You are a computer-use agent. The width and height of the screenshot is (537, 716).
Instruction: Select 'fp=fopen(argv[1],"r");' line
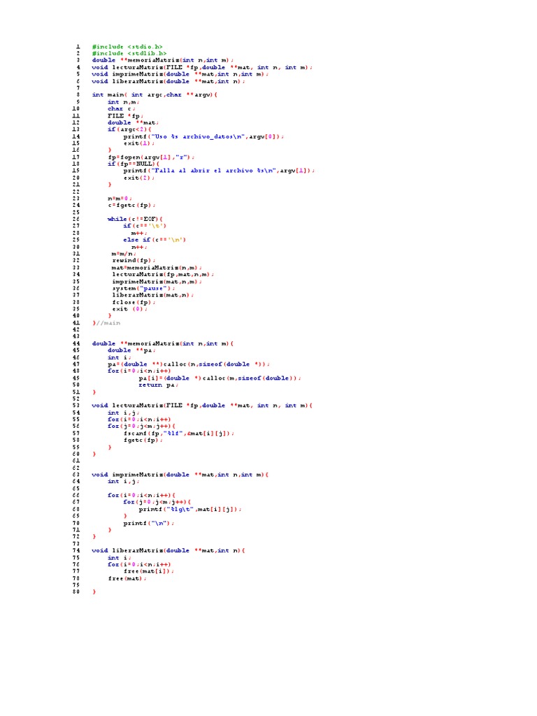click(x=151, y=157)
